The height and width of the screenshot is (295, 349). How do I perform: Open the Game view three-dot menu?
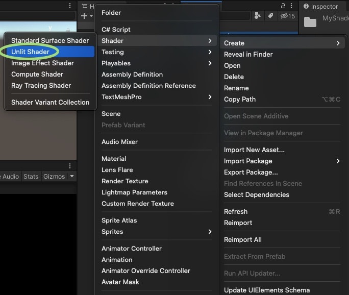(70, 166)
